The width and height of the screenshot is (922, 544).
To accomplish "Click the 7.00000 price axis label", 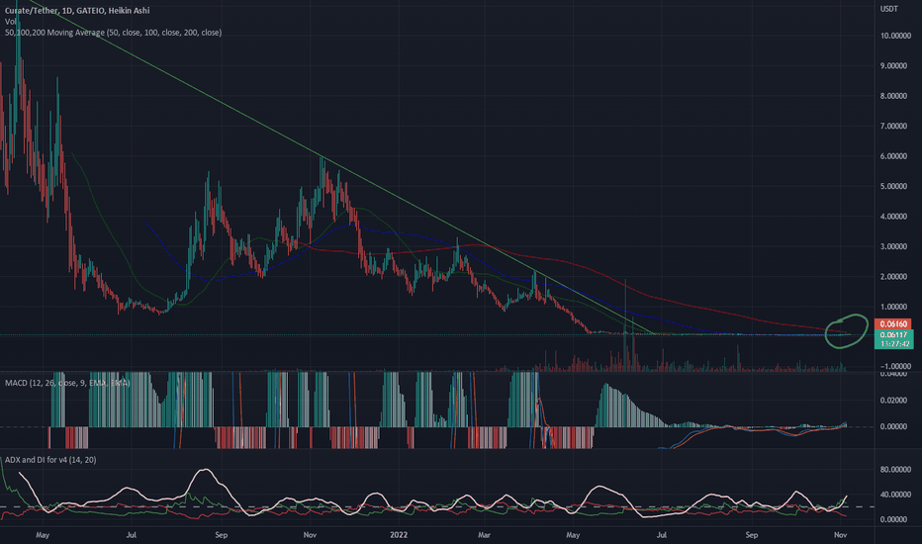I will pos(893,127).
